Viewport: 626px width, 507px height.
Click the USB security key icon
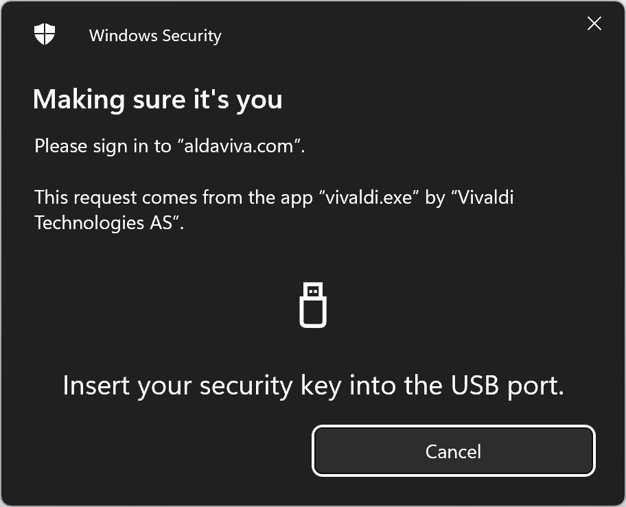(x=313, y=305)
